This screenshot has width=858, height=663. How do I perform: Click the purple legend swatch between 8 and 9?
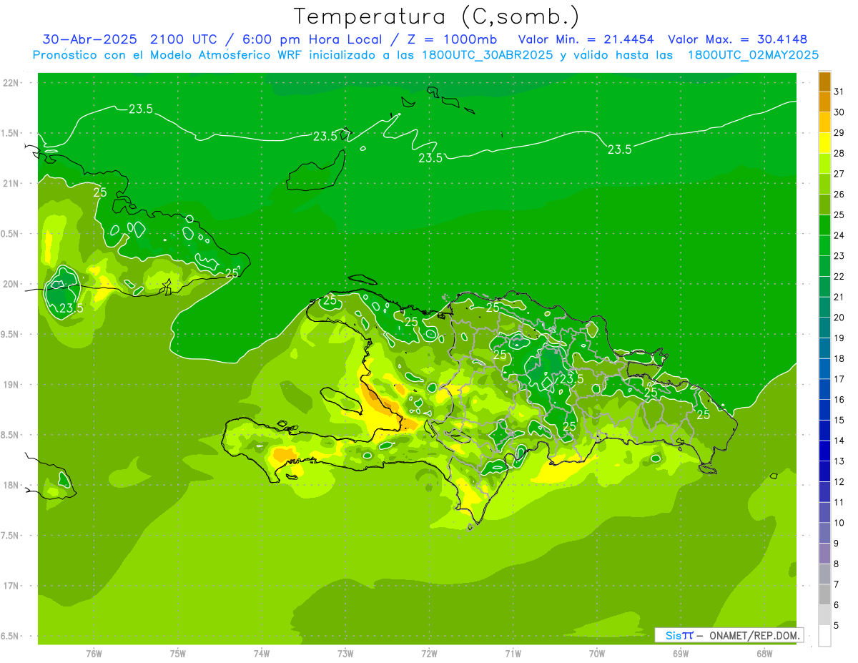tap(824, 554)
